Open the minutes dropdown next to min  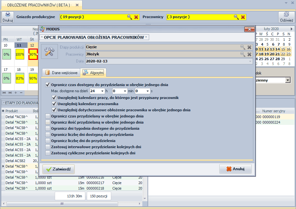[125, 91]
